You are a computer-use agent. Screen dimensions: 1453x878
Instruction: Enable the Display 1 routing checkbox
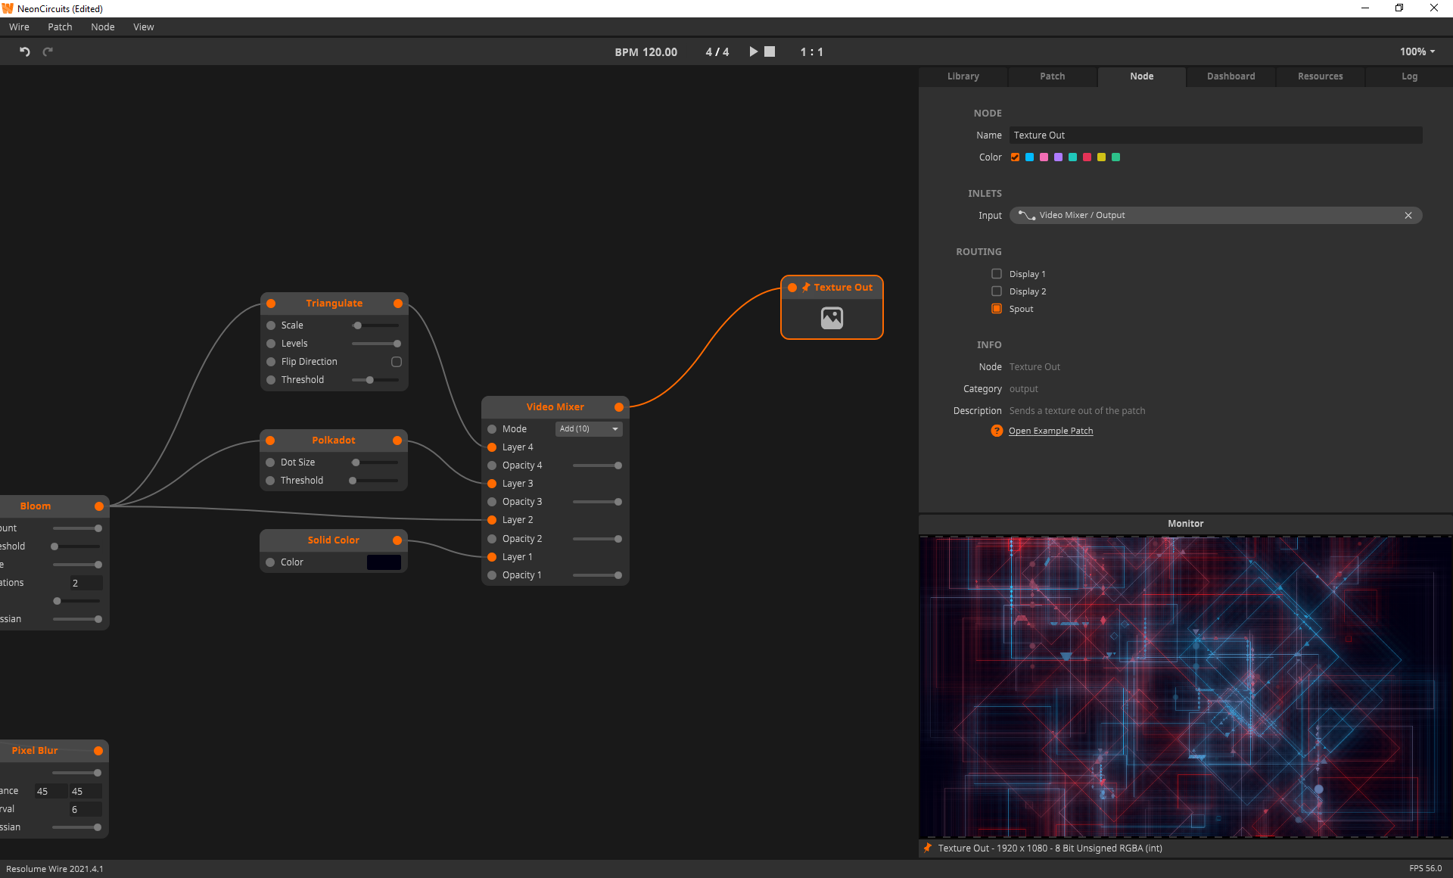tap(997, 274)
